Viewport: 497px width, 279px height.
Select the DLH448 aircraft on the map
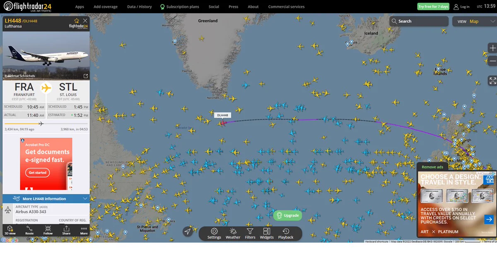[x=223, y=123]
